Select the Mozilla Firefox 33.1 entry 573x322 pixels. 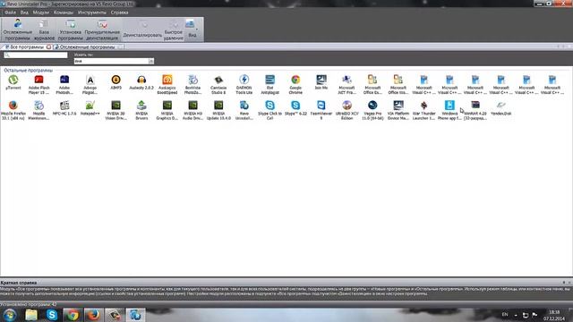(x=13, y=110)
